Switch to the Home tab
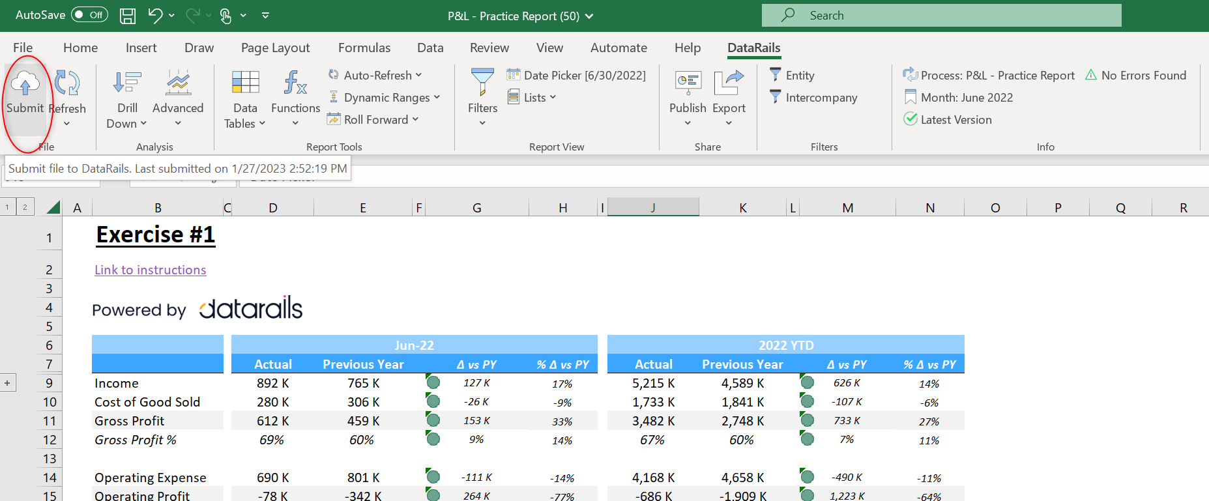The width and height of the screenshot is (1209, 501). click(x=80, y=48)
